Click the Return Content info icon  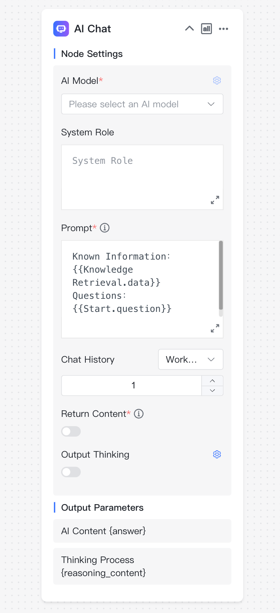[139, 414]
